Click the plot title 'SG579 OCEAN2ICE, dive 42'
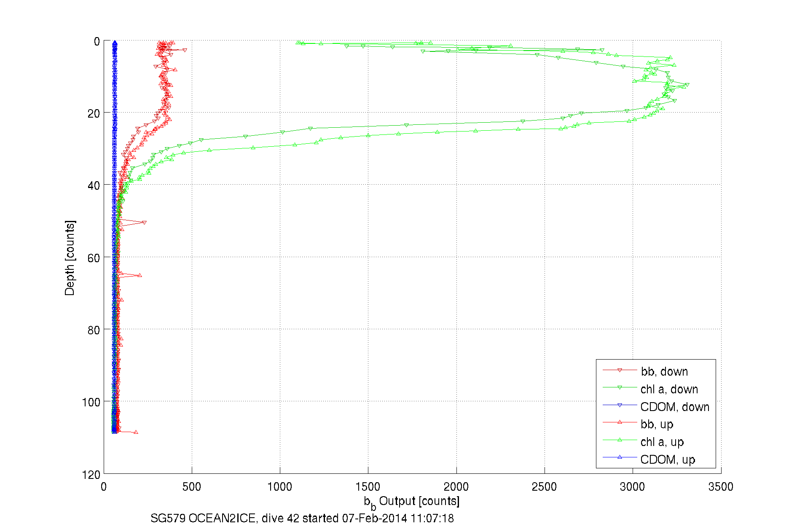This screenshot has width=797, height=532. 225,518
